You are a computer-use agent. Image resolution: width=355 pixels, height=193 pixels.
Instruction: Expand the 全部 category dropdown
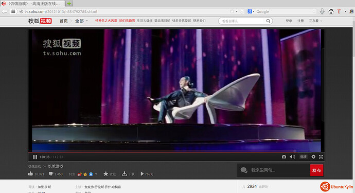(81, 21)
